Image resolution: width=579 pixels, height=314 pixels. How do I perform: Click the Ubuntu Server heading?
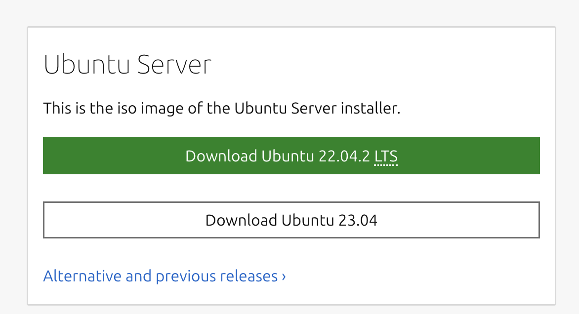coord(127,65)
